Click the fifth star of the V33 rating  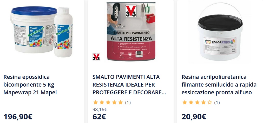pyautogui.click(x=121, y=102)
